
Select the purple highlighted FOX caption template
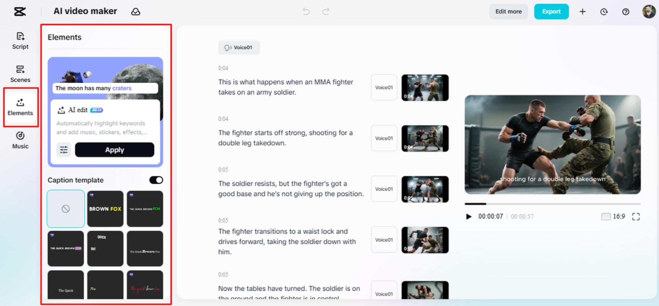tap(66, 248)
